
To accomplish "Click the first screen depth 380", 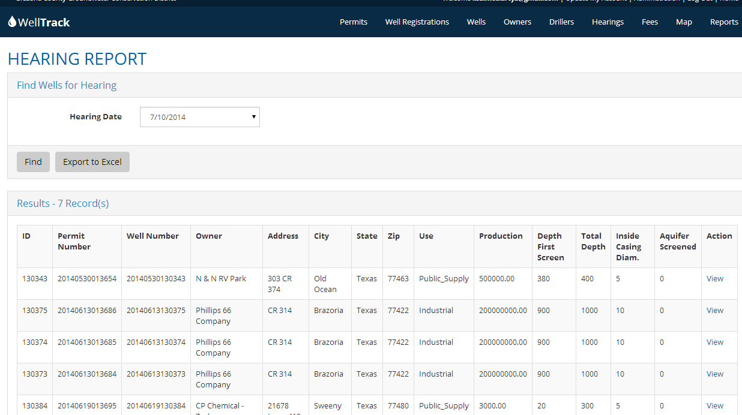I will click(x=543, y=278).
